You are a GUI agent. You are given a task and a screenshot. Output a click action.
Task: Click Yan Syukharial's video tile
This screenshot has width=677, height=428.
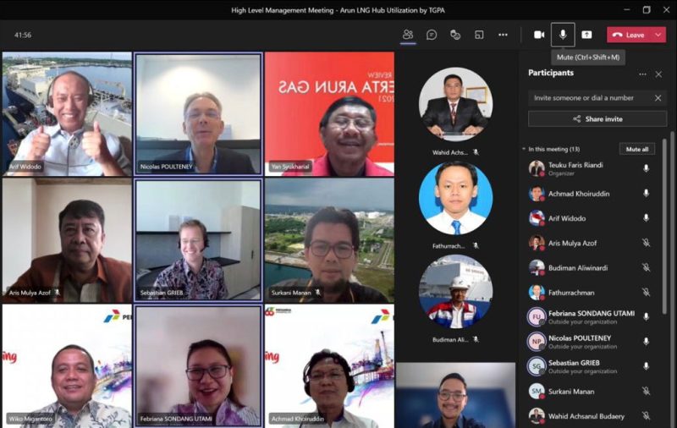click(x=329, y=114)
